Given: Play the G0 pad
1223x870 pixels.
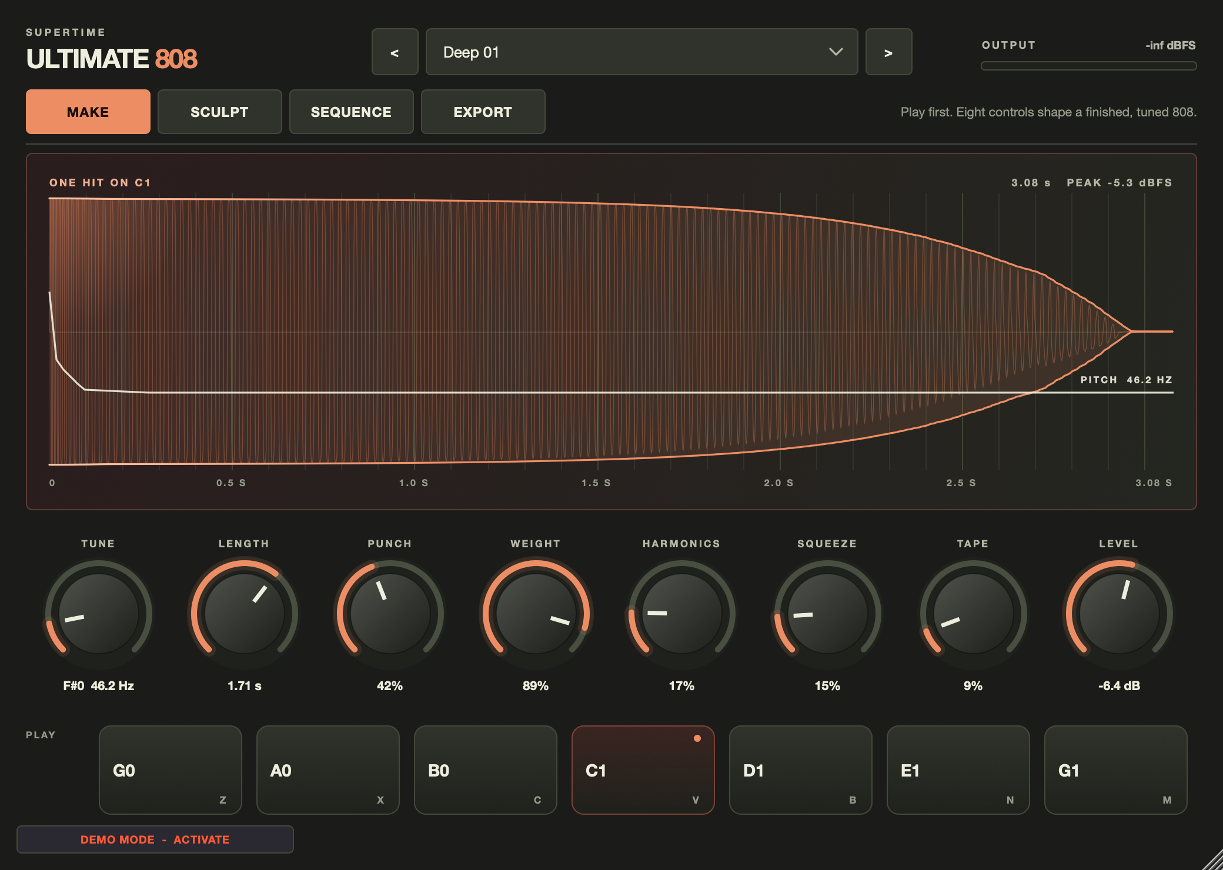Looking at the screenshot, I should pyautogui.click(x=171, y=770).
